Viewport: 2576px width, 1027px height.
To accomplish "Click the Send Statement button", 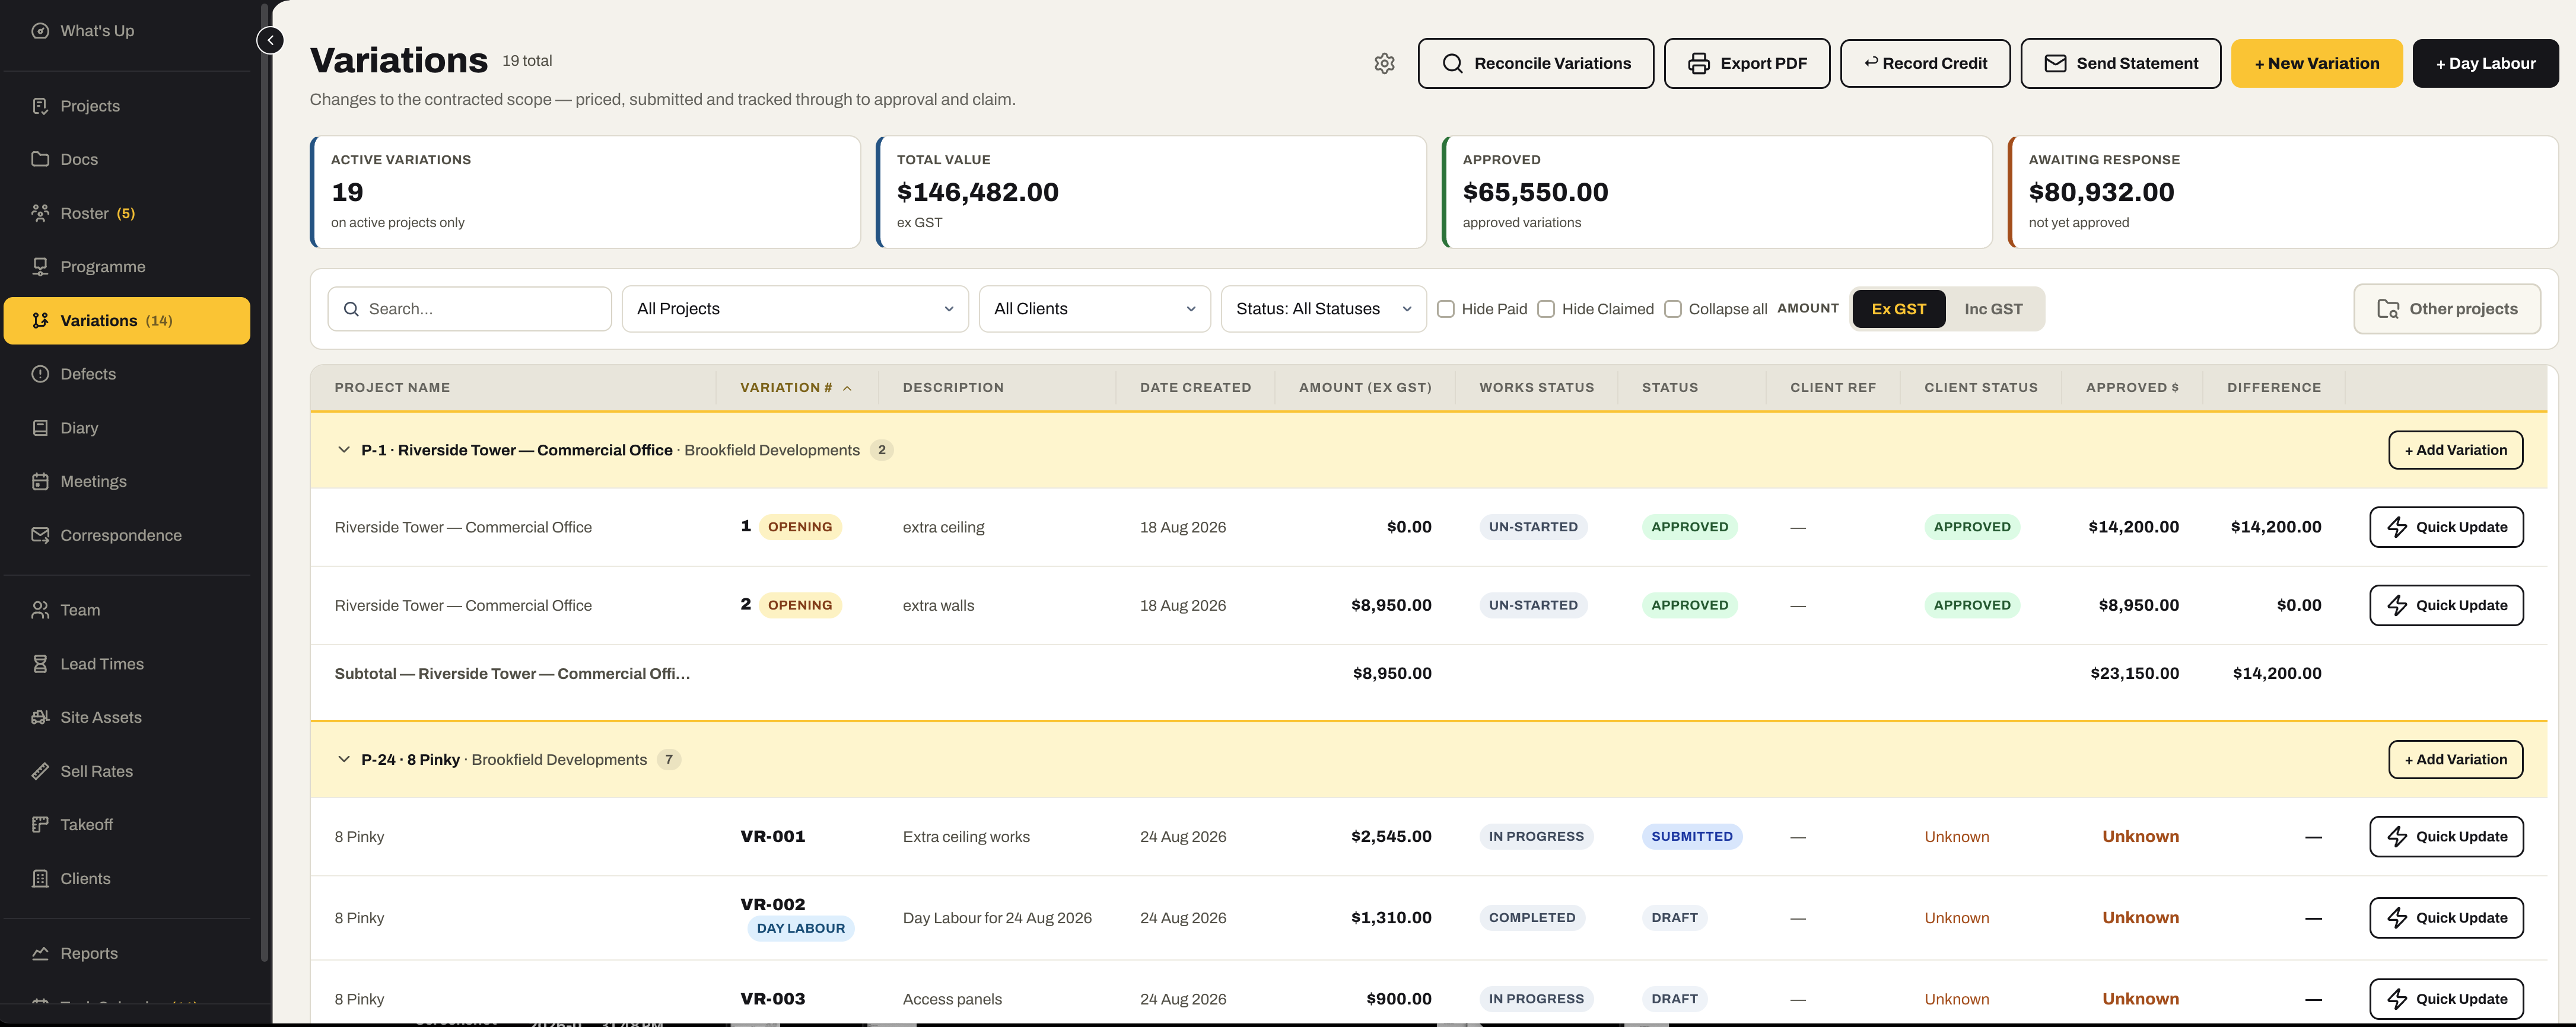I will (2120, 64).
